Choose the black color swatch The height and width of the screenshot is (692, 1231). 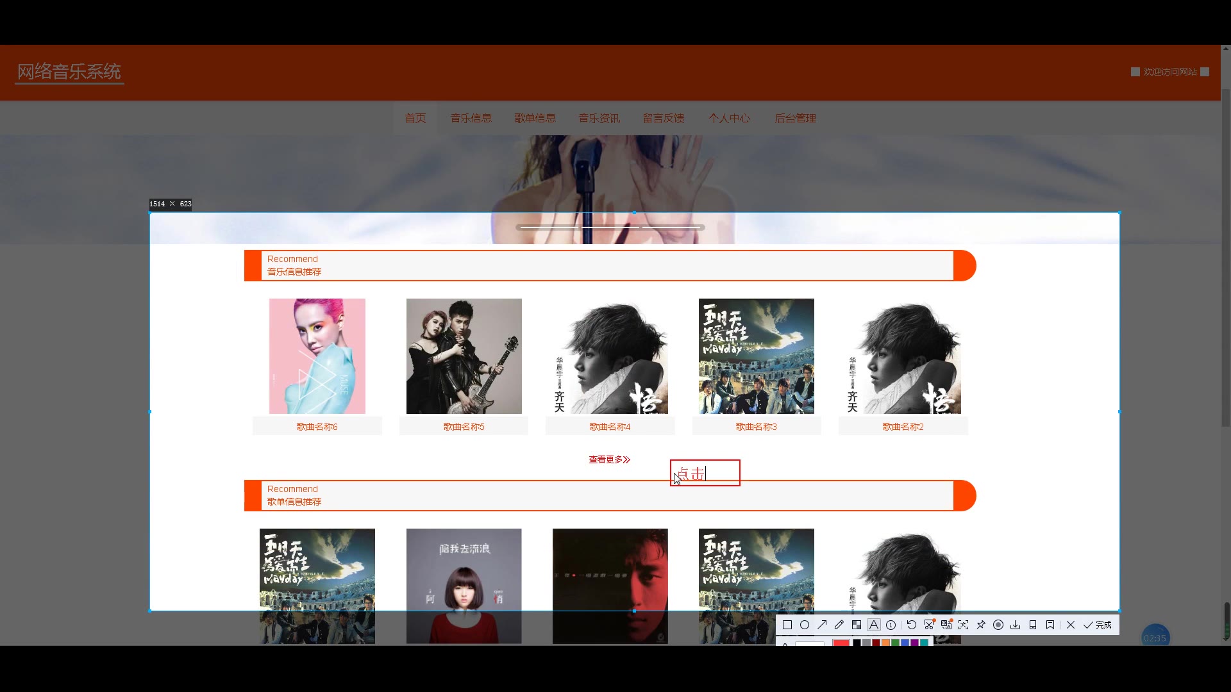tap(857, 642)
